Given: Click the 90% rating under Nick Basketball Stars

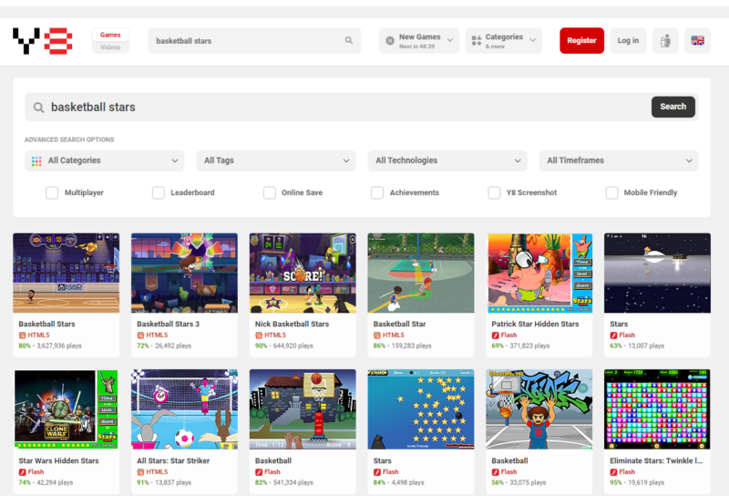Looking at the screenshot, I should [261, 346].
